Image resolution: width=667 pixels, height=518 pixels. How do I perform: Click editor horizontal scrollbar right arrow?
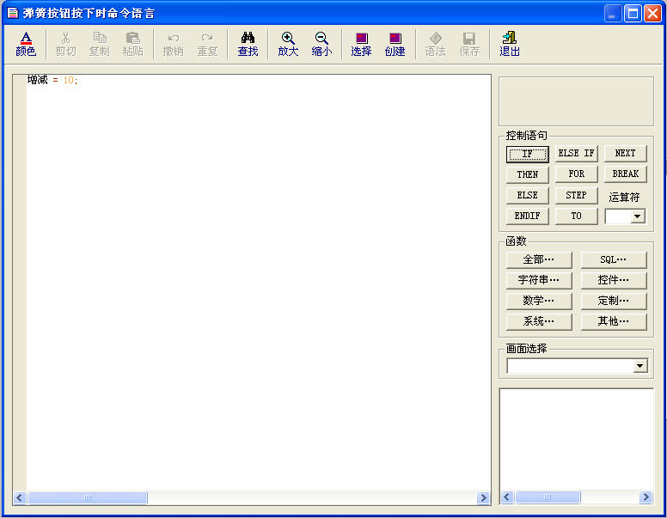coord(483,497)
